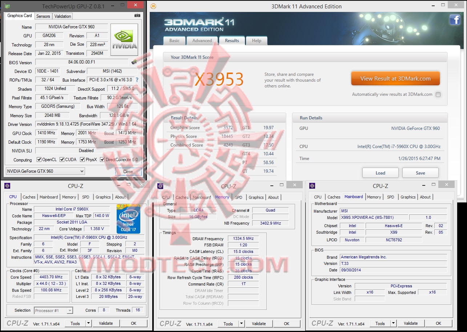Image resolution: width=467 pixels, height=332 pixels.
Task: Click Validate in the Mainboard CPU-Z window
Action: [x=411, y=323]
